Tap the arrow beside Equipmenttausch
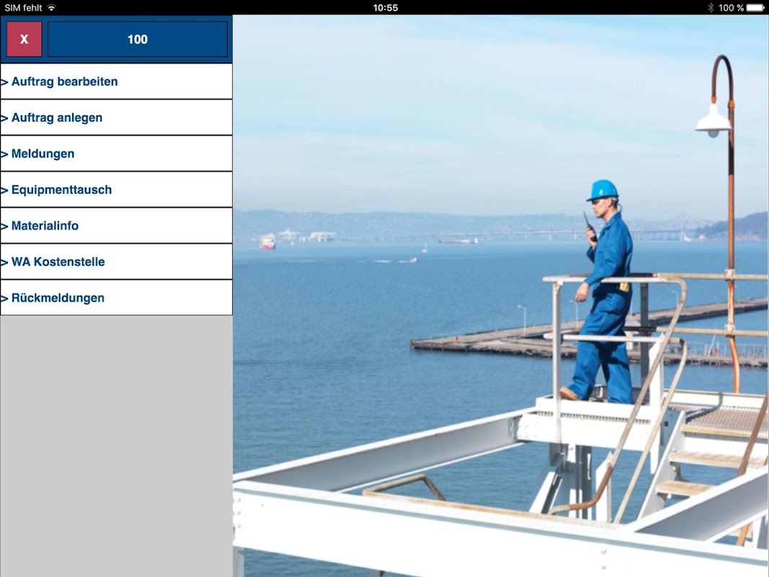 pyautogui.click(x=4, y=190)
